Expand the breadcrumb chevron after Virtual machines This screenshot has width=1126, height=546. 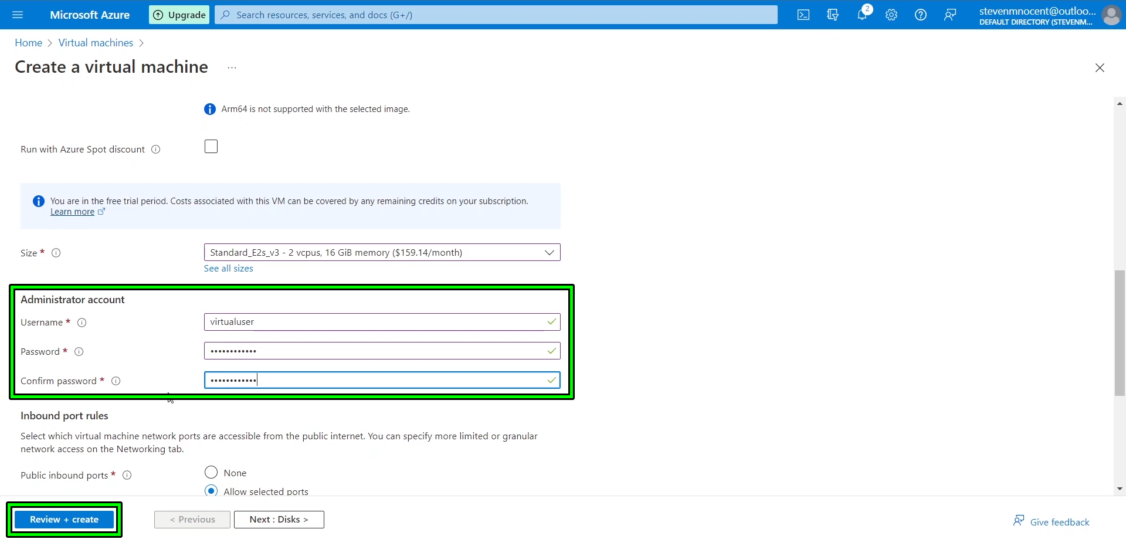point(141,43)
